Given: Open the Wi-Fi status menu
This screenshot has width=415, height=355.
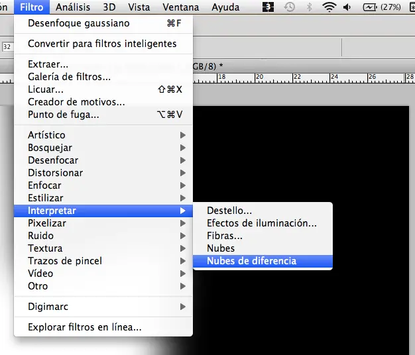Looking at the screenshot, I should 329,7.
